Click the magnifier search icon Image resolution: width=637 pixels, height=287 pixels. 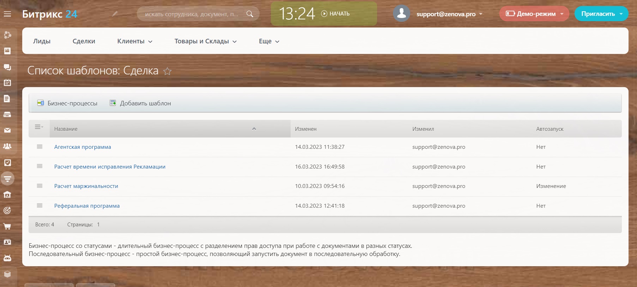tap(250, 14)
